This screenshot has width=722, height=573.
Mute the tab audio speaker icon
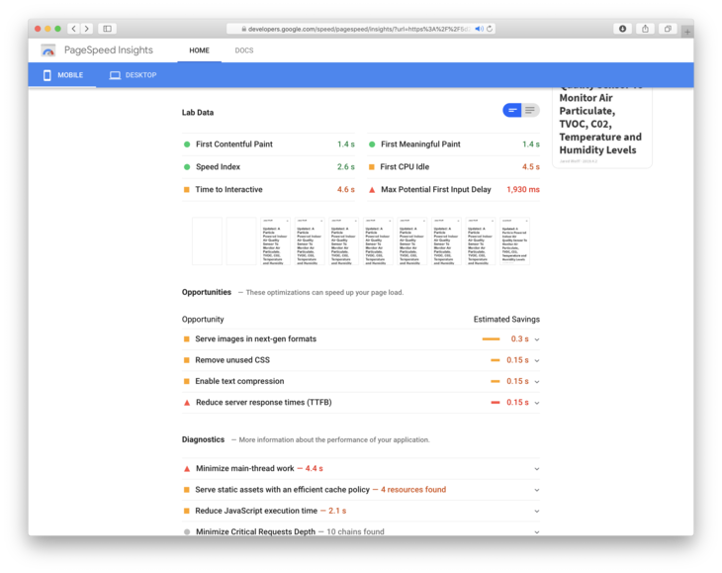[x=479, y=29]
